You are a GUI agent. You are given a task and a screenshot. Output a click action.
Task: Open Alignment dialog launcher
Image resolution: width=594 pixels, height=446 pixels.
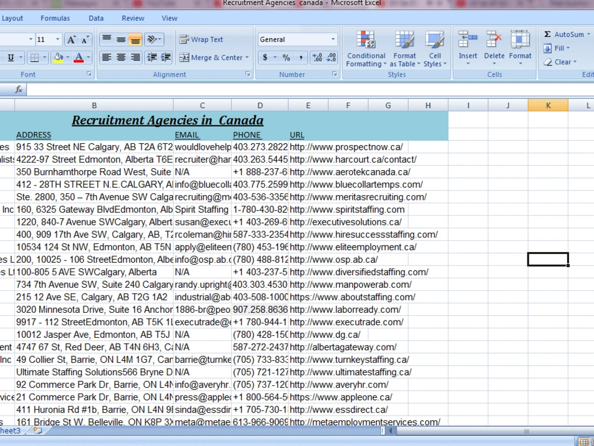[x=248, y=74]
